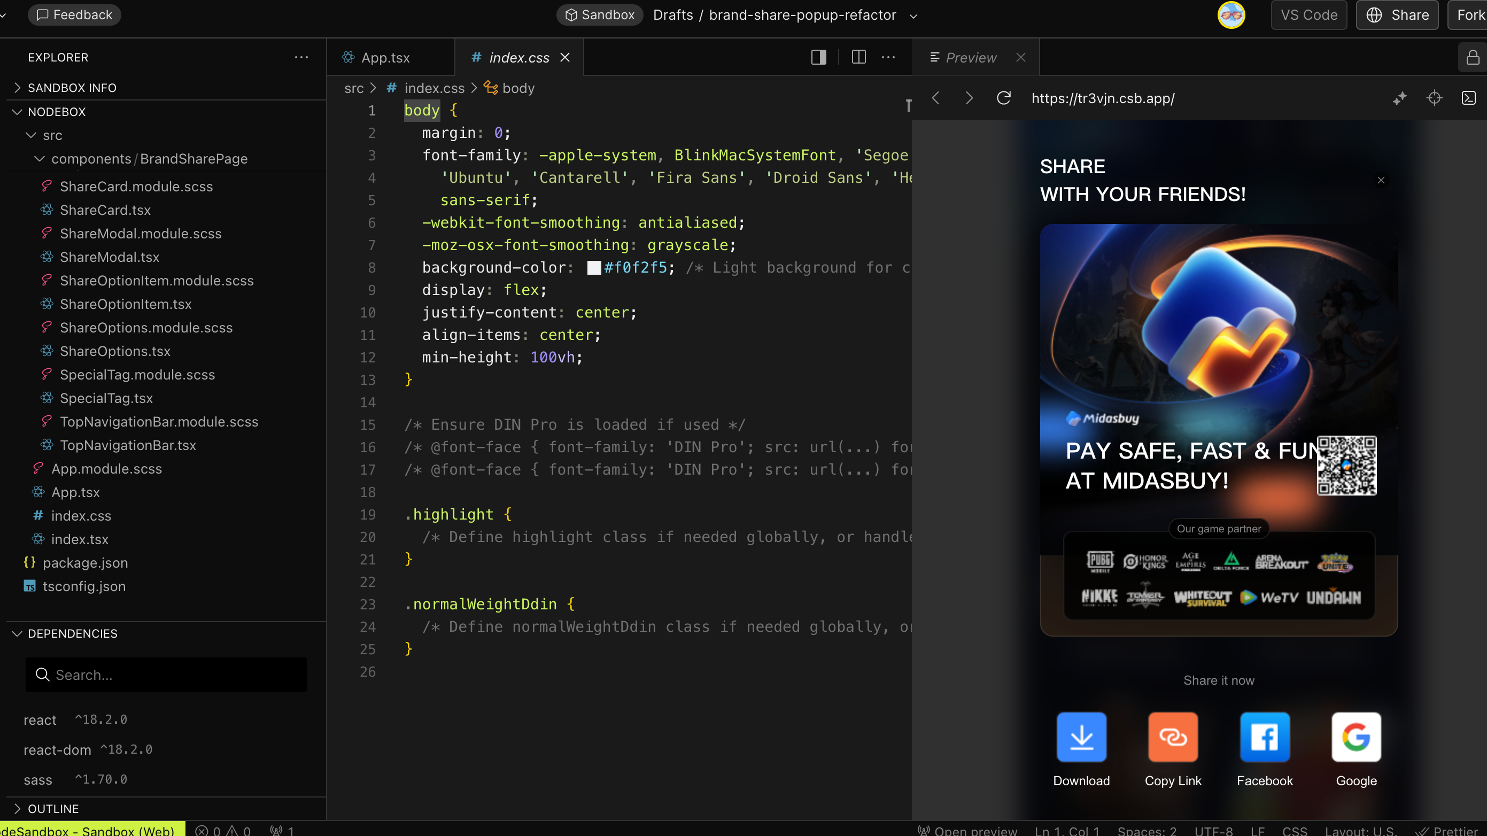Select index.css in the file tree

coord(81,516)
